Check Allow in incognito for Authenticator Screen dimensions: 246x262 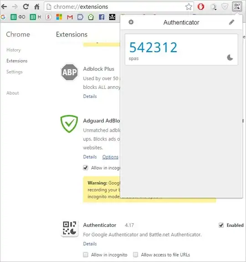coord(86,255)
